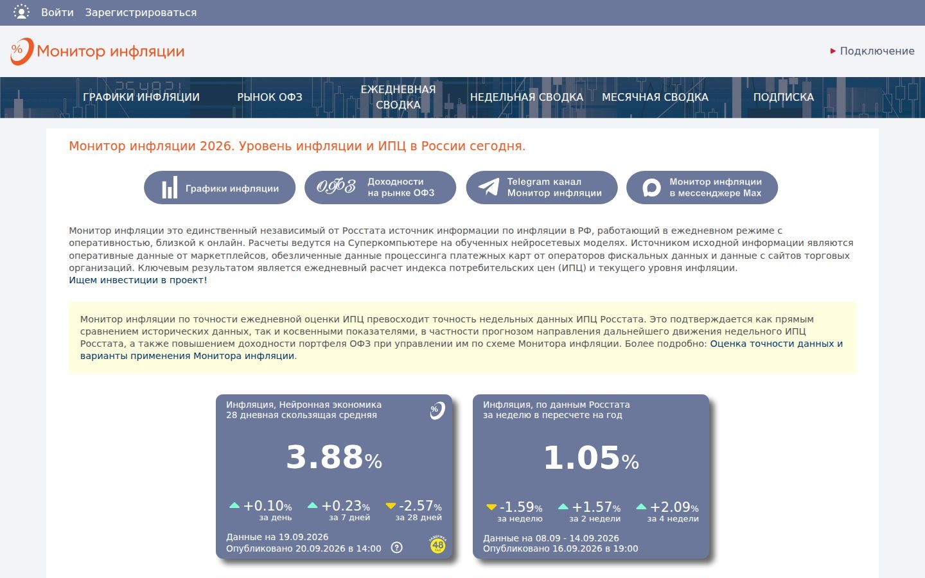Open the Подписка menu item
The image size is (925, 578).
(784, 97)
